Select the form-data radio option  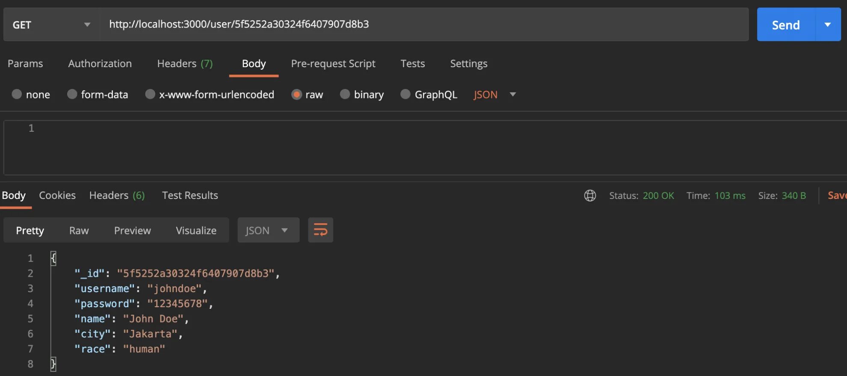point(72,94)
